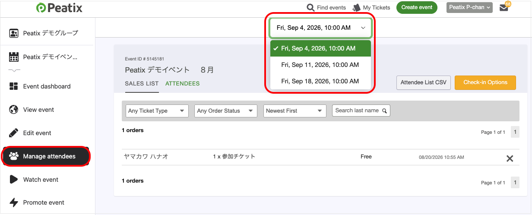Click the Event ID # 5145181 text
The width and height of the screenshot is (532, 215).
144,59
